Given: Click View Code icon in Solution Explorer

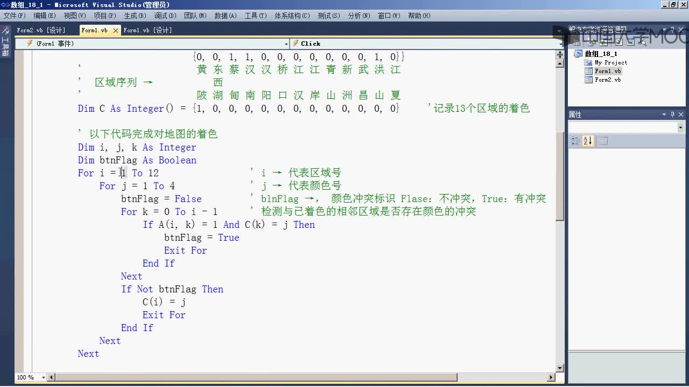Looking at the screenshot, I should [619, 43].
